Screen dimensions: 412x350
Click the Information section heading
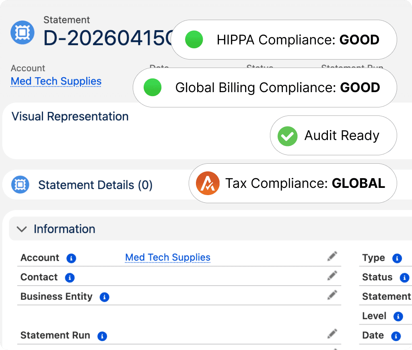coord(64,229)
